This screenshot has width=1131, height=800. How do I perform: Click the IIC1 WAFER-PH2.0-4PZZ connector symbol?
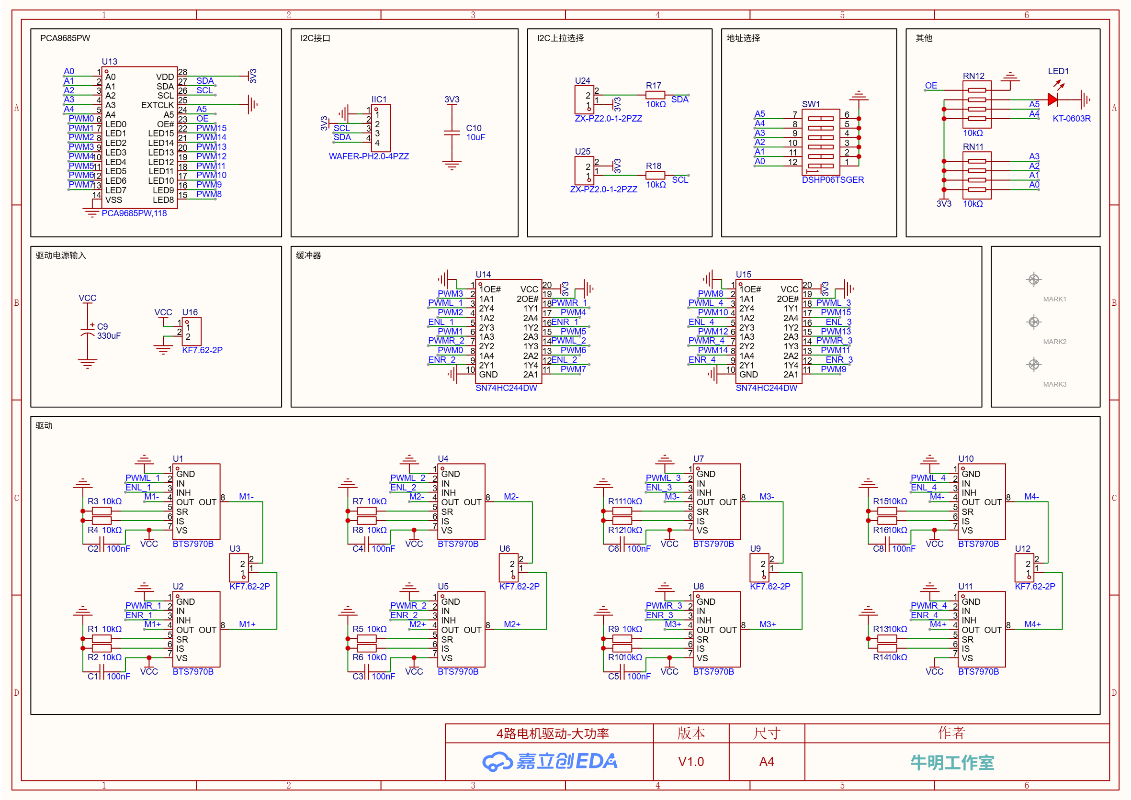tap(380, 128)
